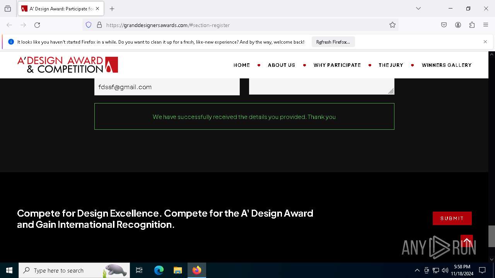495x278 pixels.
Task: Click the scrollbar down arrow
Action: (492, 259)
